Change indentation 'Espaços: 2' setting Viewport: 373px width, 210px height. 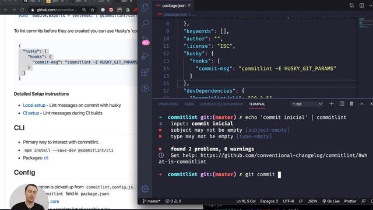point(269,201)
